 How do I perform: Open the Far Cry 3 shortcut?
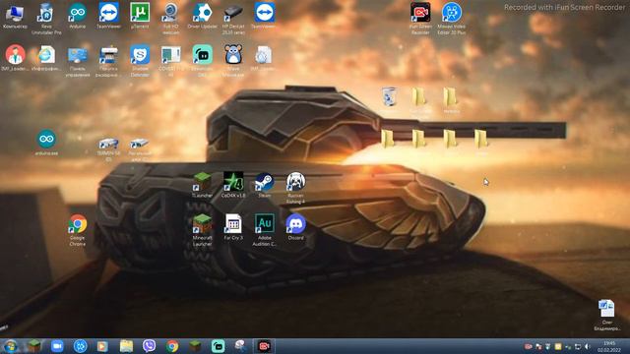point(233,227)
